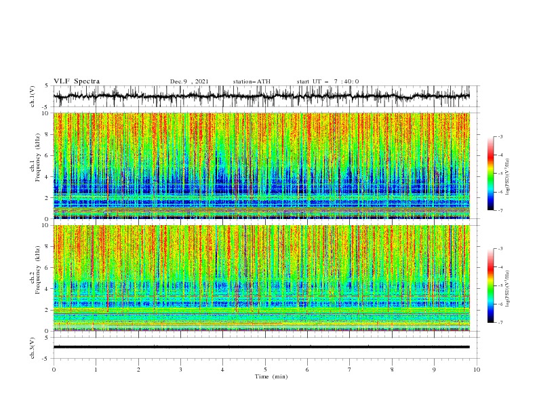This screenshot has width=537, height=415.
Task: Click the "Time (min)" x-axis label
Action: [x=271, y=376]
